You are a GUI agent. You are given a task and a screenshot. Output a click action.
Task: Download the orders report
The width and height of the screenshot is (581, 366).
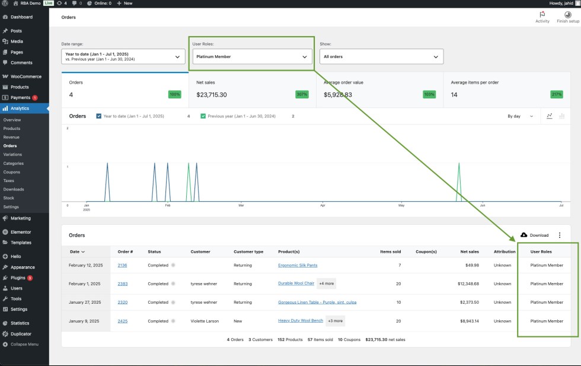[x=534, y=235]
